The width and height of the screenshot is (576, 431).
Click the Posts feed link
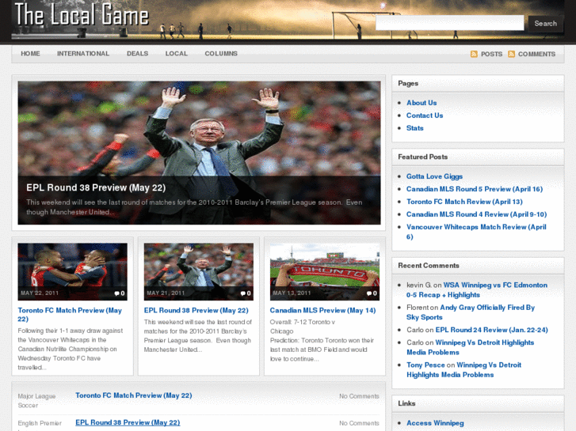click(491, 54)
